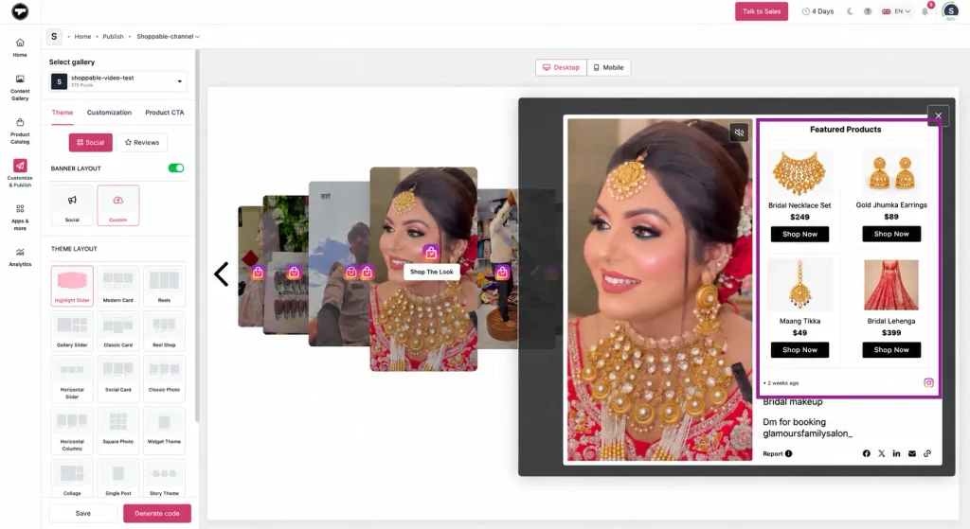Go to Home breadcrumb
The image size is (970, 529).
tap(82, 37)
